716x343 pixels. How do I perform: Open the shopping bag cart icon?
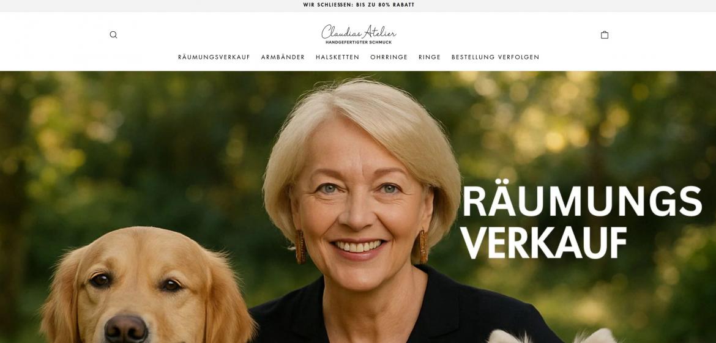coord(604,35)
